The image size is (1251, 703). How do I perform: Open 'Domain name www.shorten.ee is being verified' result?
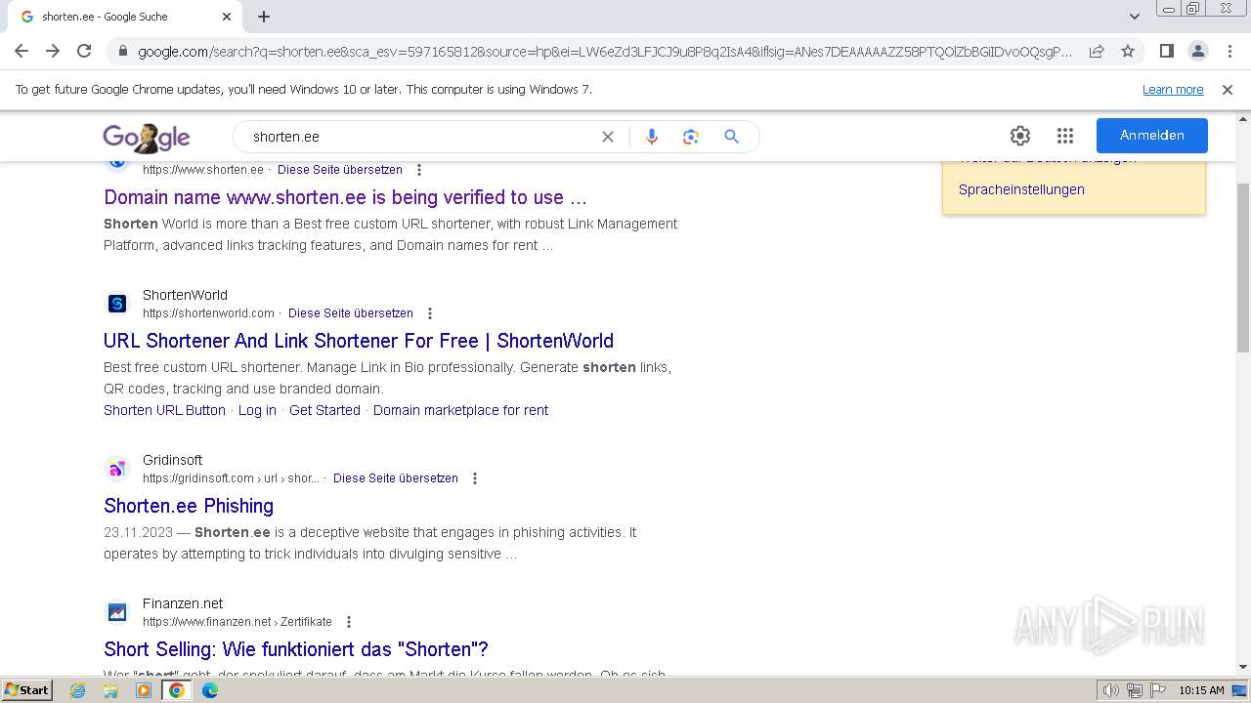pos(345,197)
